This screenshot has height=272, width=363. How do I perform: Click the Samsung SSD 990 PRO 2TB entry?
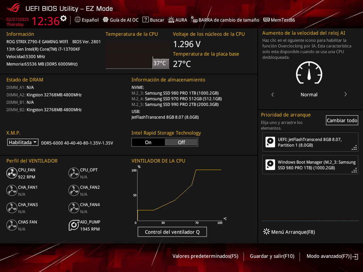[x=175, y=104]
